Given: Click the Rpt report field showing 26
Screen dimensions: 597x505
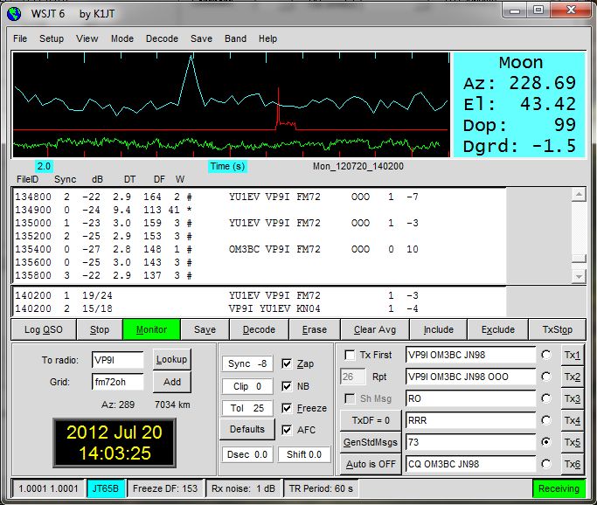Looking at the screenshot, I should (352, 377).
